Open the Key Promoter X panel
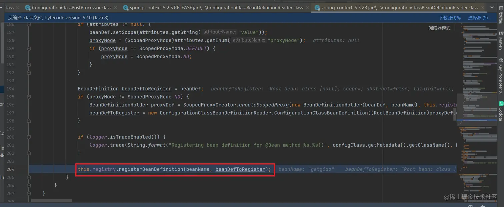The height and width of the screenshot is (207, 504). pyautogui.click(x=501, y=76)
